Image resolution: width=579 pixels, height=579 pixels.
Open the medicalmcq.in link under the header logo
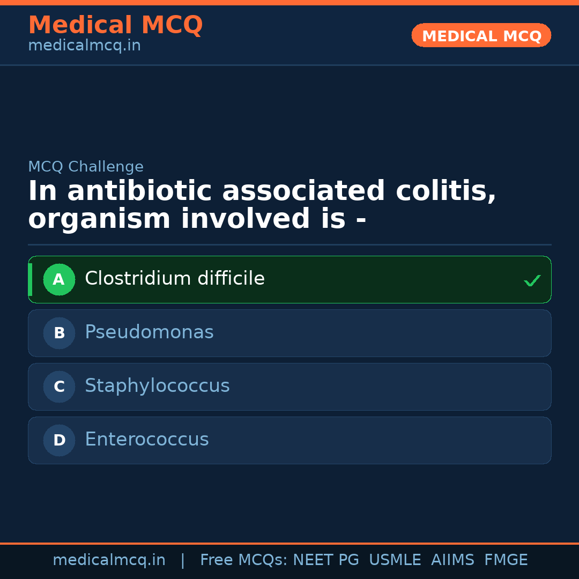click(x=84, y=46)
